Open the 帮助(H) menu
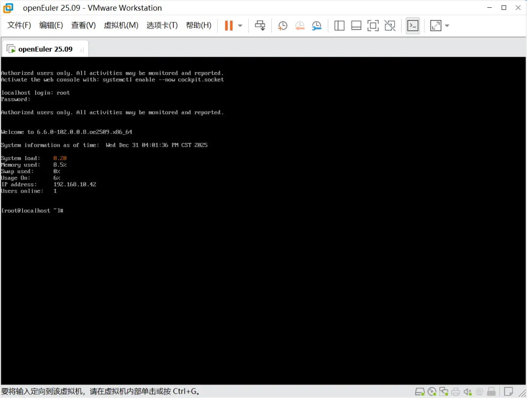 click(x=199, y=25)
